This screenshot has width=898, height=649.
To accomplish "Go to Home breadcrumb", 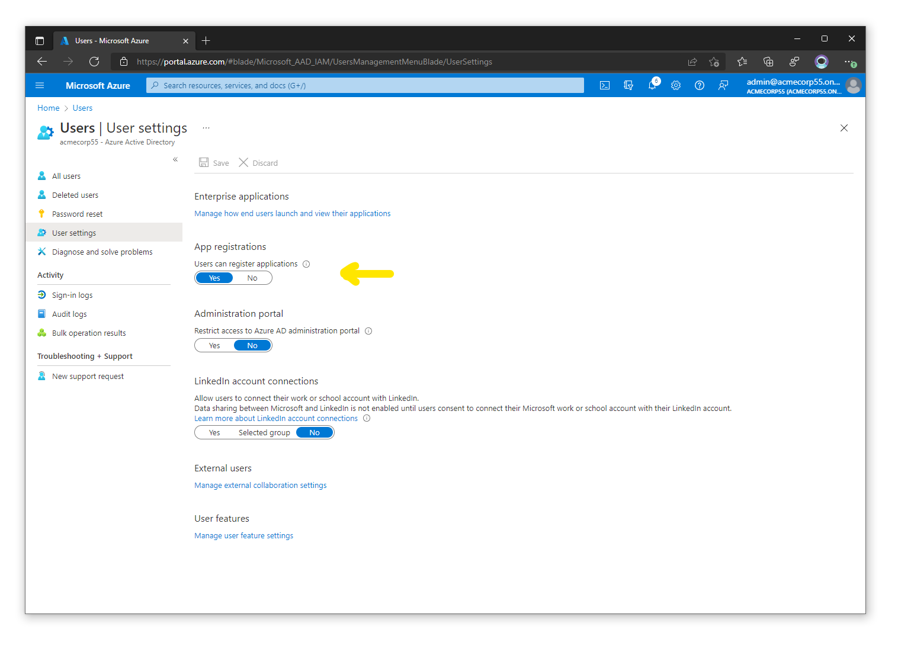I will (48, 108).
